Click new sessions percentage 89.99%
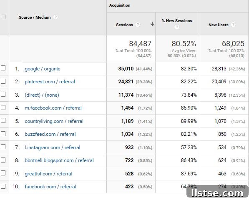This screenshot has width=249, height=200. coord(189,121)
